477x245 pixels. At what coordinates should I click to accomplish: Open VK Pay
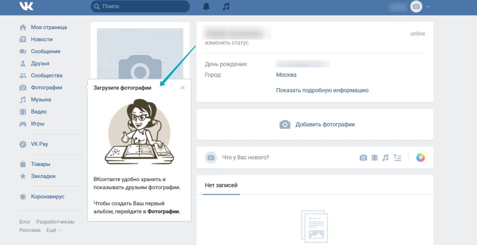click(40, 144)
